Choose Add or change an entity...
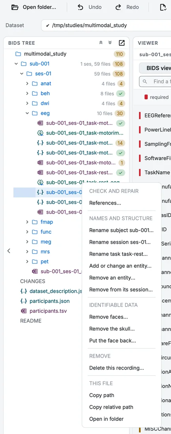Screen dimensions: 171x434 point(122,266)
